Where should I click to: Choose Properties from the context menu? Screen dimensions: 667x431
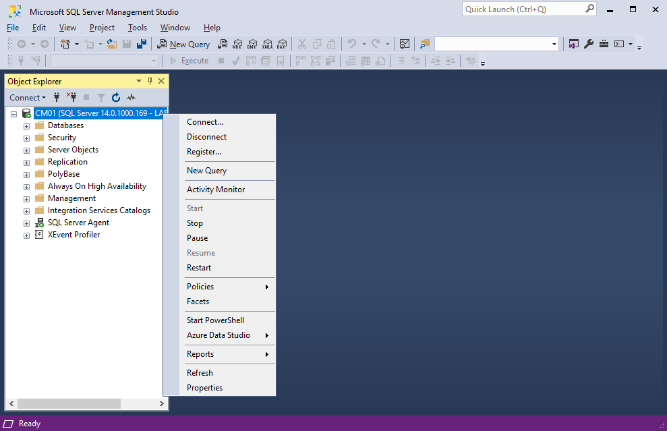pos(204,388)
